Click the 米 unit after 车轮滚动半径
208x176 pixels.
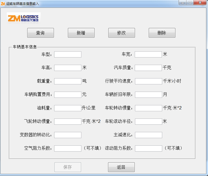(x=165, y=121)
